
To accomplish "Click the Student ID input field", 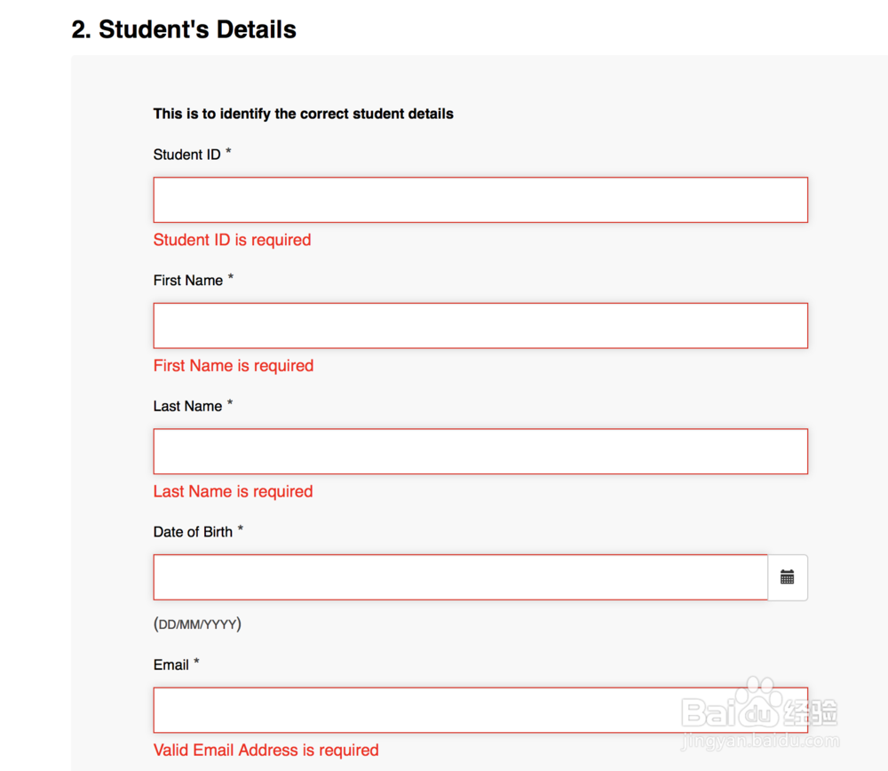I will click(x=480, y=200).
